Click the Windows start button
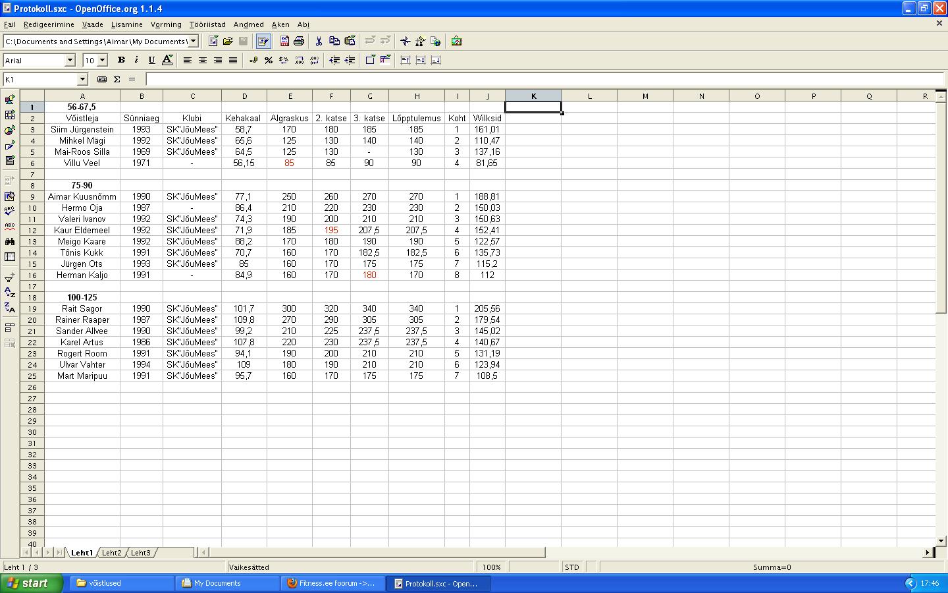948x593 pixels. coord(31,583)
